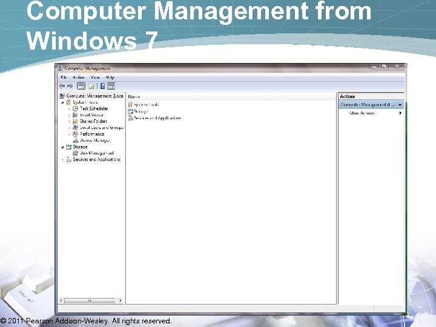Click the Performance gauge icon

tap(75, 134)
